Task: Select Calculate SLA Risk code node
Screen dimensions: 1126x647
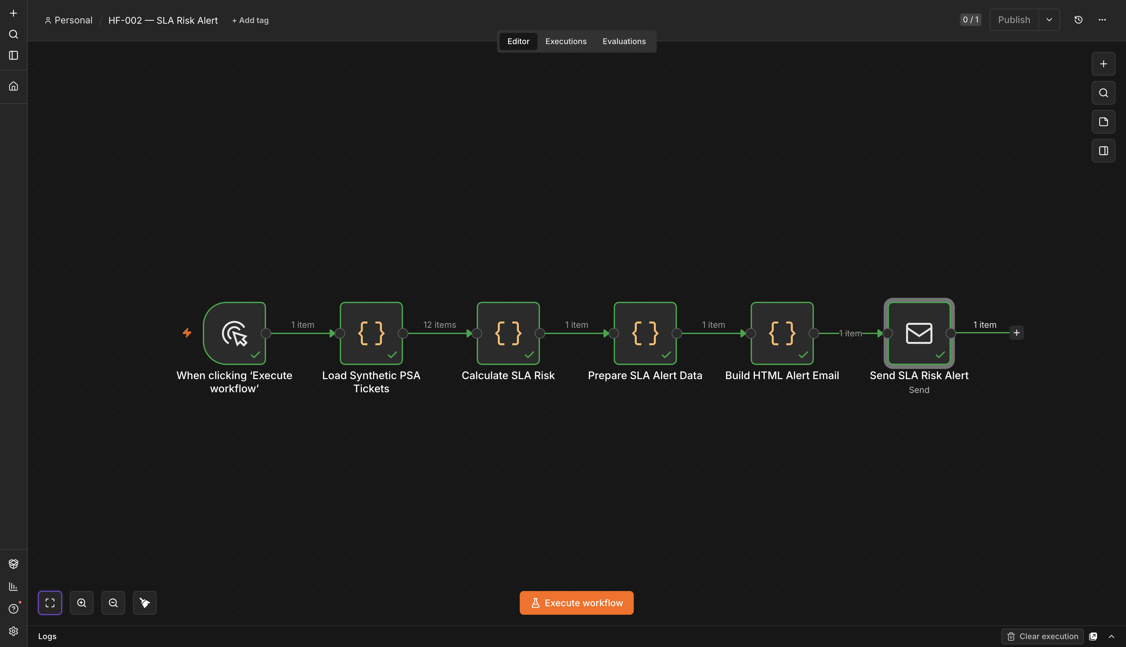Action: point(508,333)
